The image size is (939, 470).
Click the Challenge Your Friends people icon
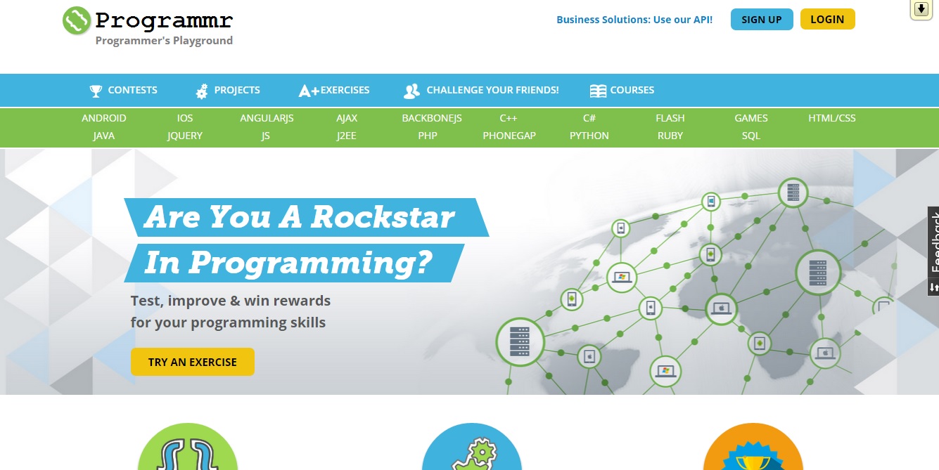click(x=411, y=91)
